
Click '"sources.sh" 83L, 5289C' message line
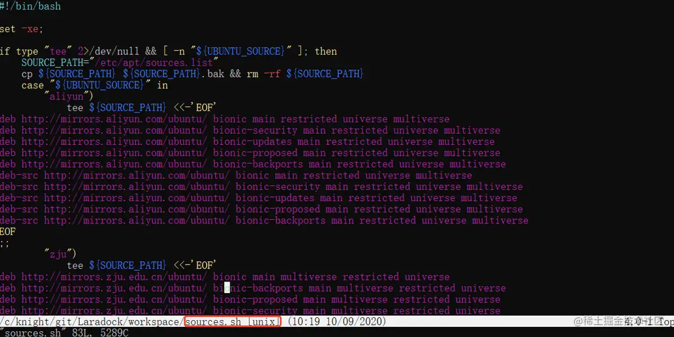coord(64,333)
